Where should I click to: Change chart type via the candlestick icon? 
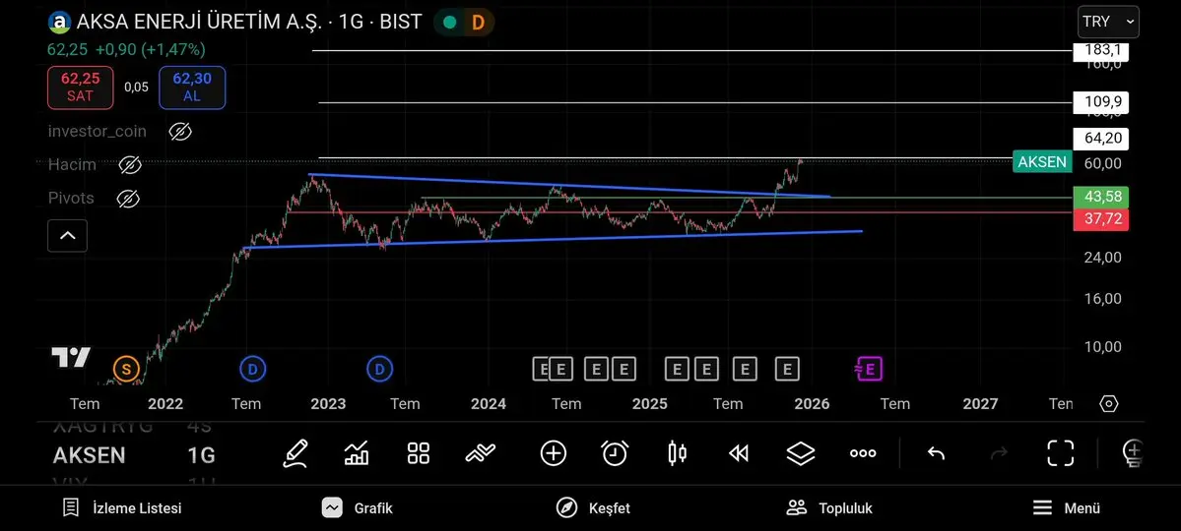(x=677, y=453)
